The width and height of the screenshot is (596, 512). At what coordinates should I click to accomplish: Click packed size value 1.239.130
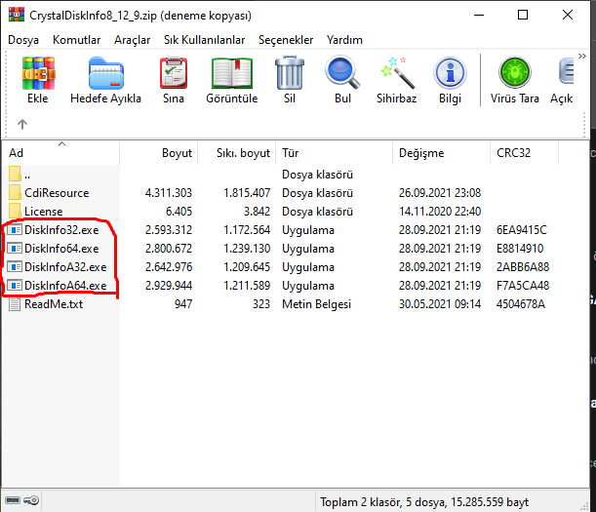(x=247, y=249)
